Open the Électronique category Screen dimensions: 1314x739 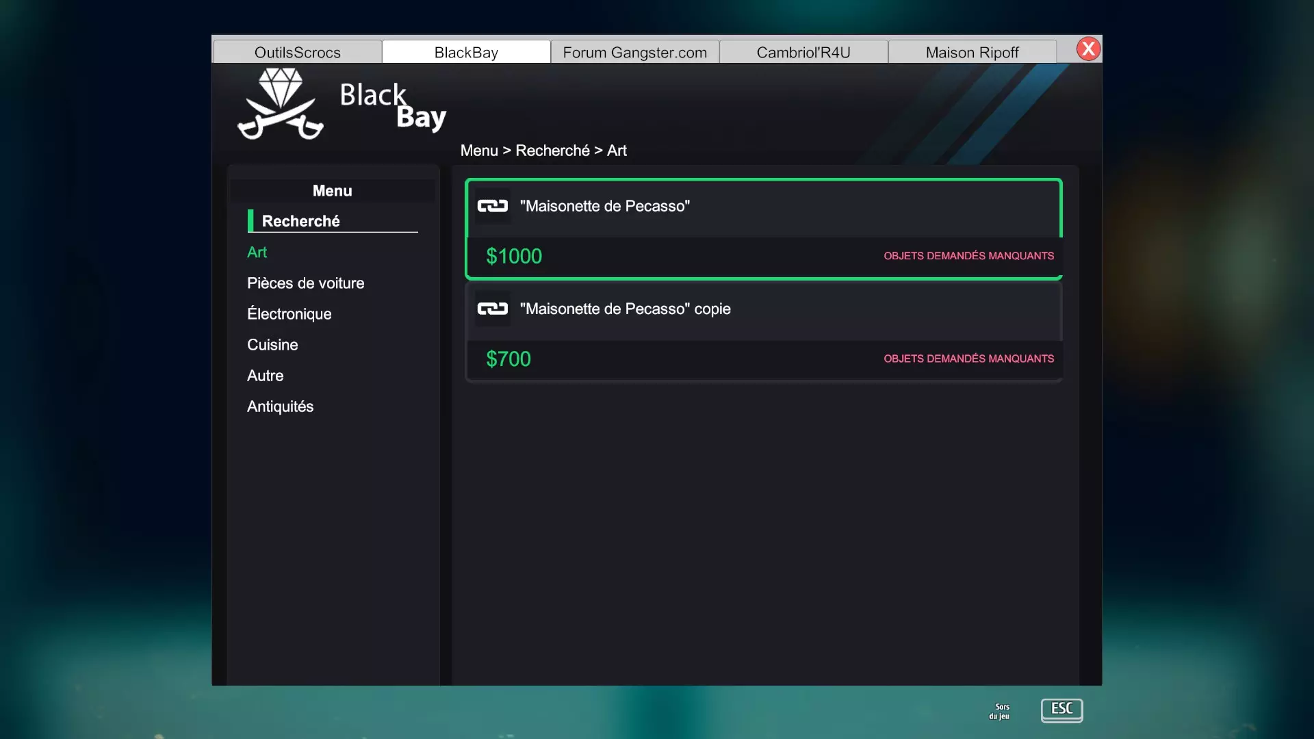click(x=289, y=314)
